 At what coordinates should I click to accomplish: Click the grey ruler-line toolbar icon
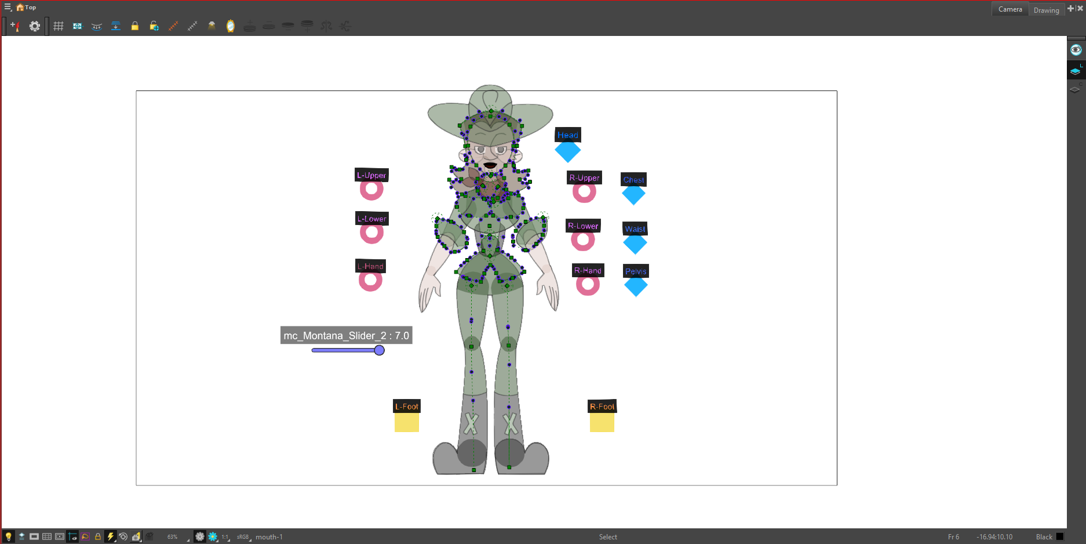pyautogui.click(x=192, y=26)
